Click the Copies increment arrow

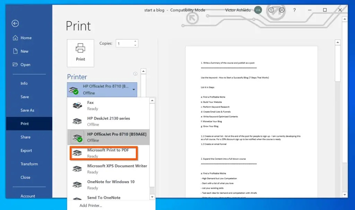point(135,41)
